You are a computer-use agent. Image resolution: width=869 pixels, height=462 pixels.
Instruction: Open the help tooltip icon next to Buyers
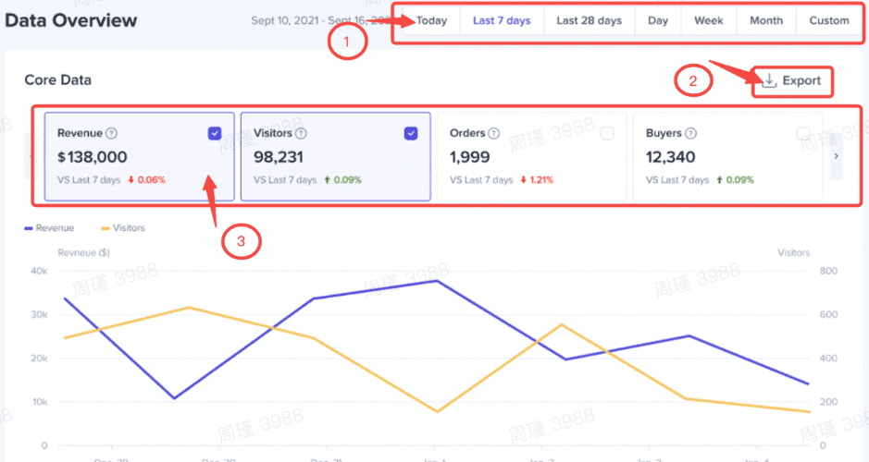tap(690, 133)
